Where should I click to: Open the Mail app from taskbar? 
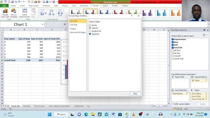pos(106,114)
